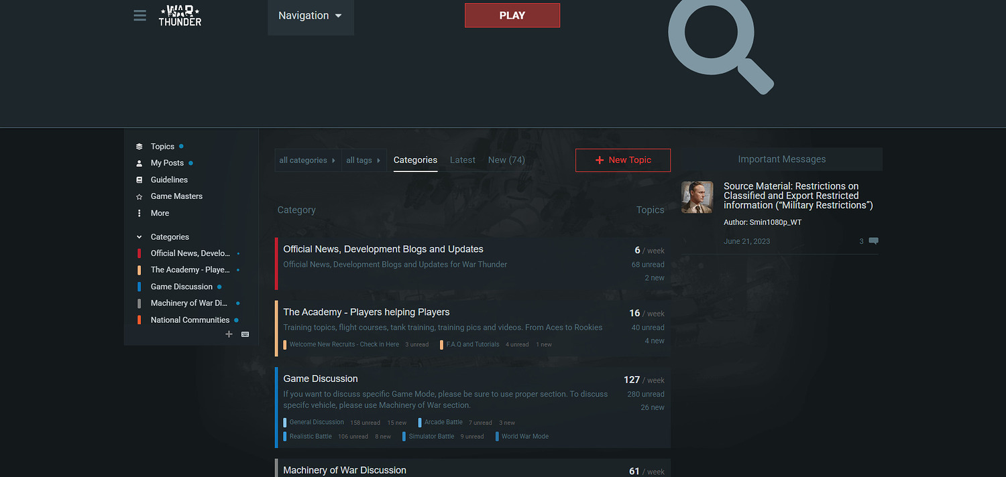Image resolution: width=1006 pixels, height=477 pixels.
Task: Click the plus icon on New Topic
Action: click(x=600, y=160)
